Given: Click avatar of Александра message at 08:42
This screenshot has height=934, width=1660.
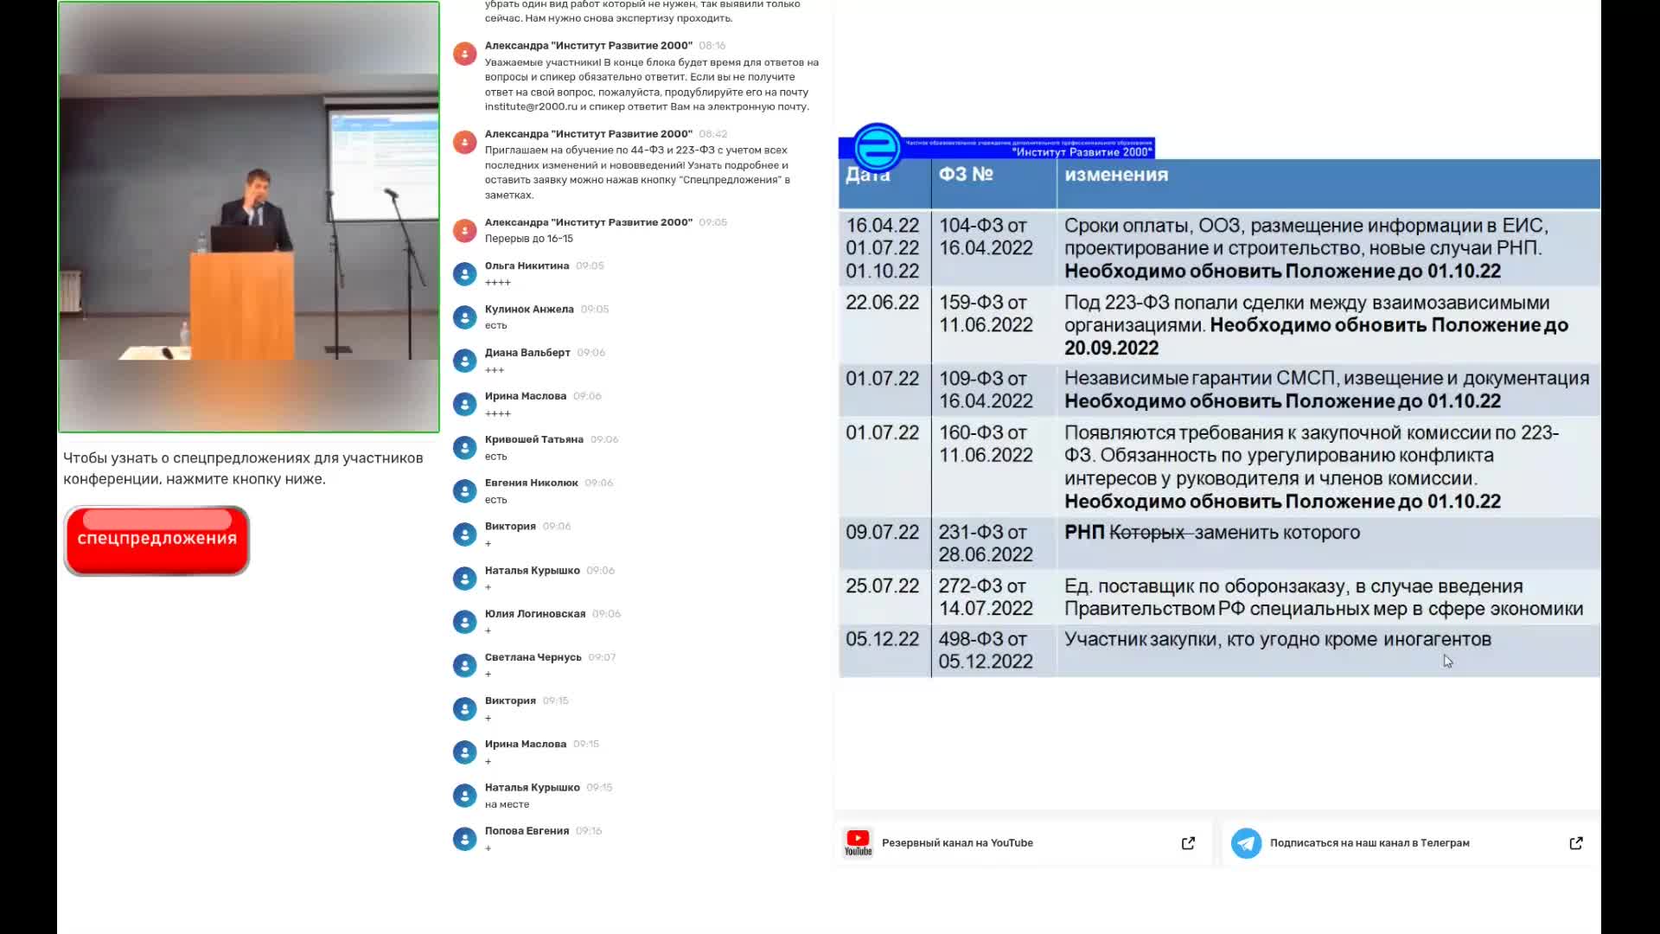Looking at the screenshot, I should [x=464, y=142].
